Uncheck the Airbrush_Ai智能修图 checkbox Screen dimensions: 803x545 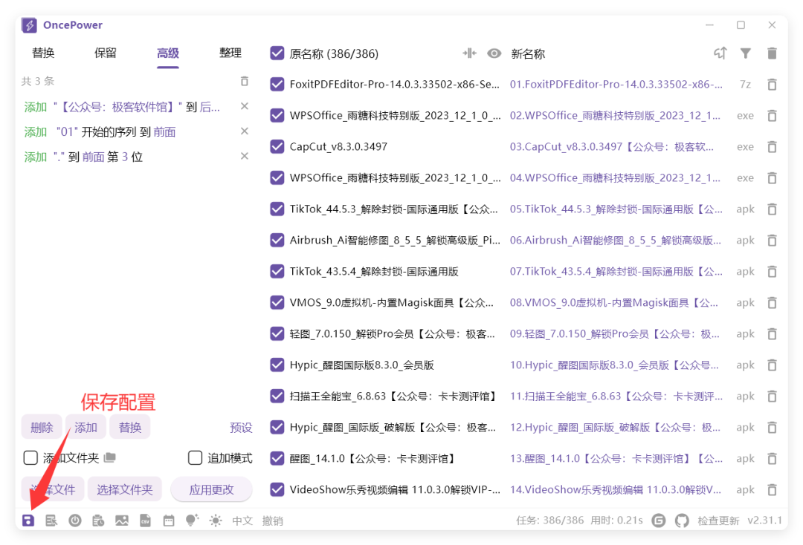tap(277, 241)
